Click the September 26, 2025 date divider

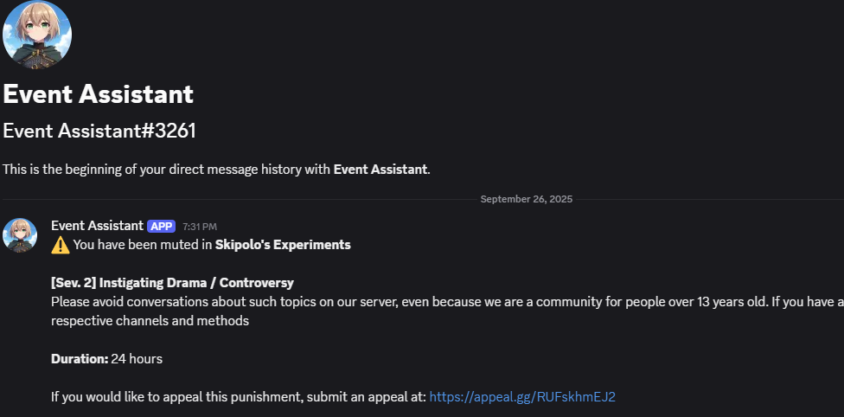click(x=526, y=199)
